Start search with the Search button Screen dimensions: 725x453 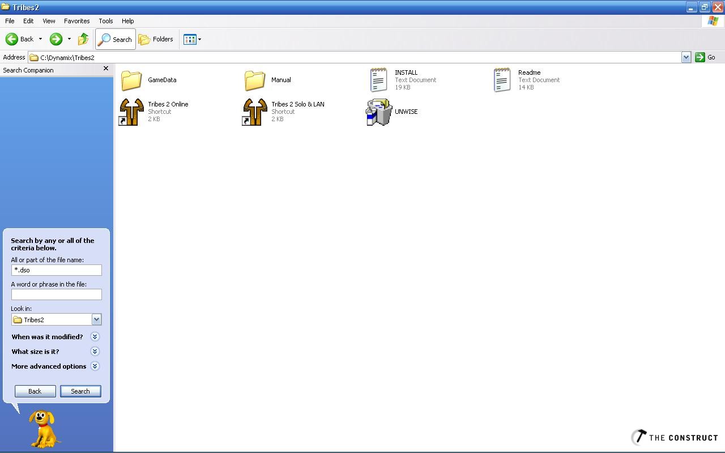(80, 391)
